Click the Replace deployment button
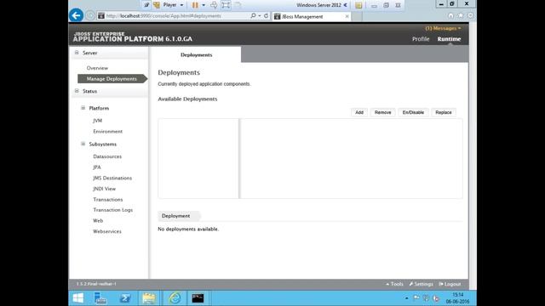The image size is (545, 306). pos(444,112)
